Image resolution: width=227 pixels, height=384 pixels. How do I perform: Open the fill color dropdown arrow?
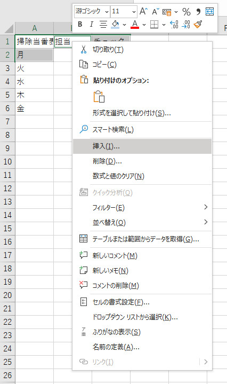pyautogui.click(x=124, y=25)
